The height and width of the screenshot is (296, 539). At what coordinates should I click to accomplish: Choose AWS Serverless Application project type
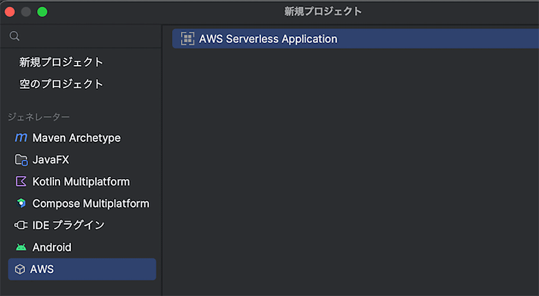268,39
